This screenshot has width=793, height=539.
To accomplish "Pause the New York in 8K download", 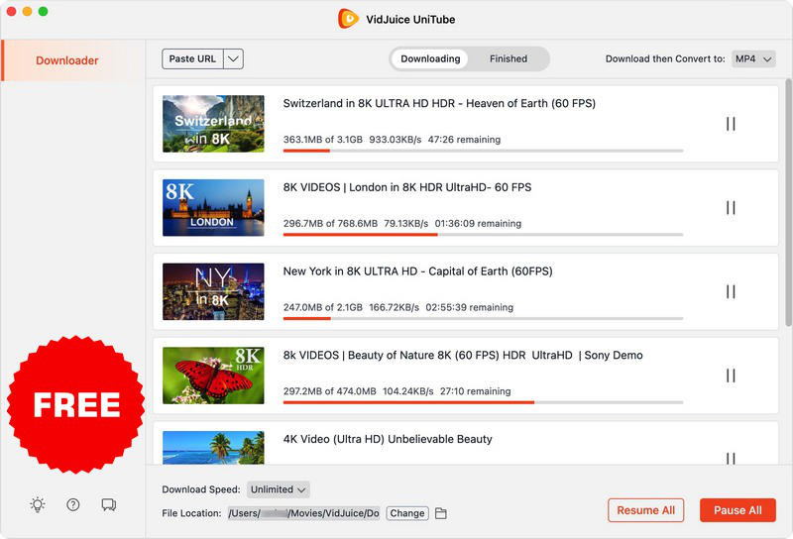I will point(731,291).
